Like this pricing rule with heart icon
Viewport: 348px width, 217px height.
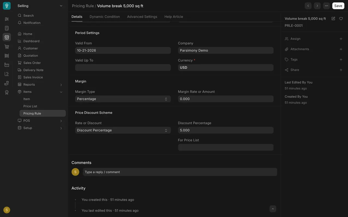[x=341, y=19]
